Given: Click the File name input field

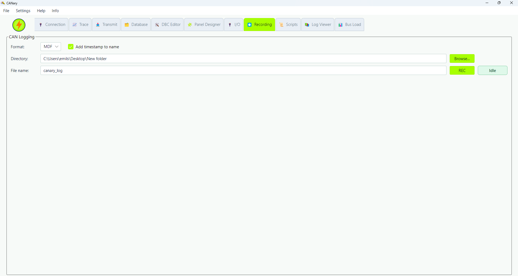Looking at the screenshot, I should click(243, 70).
